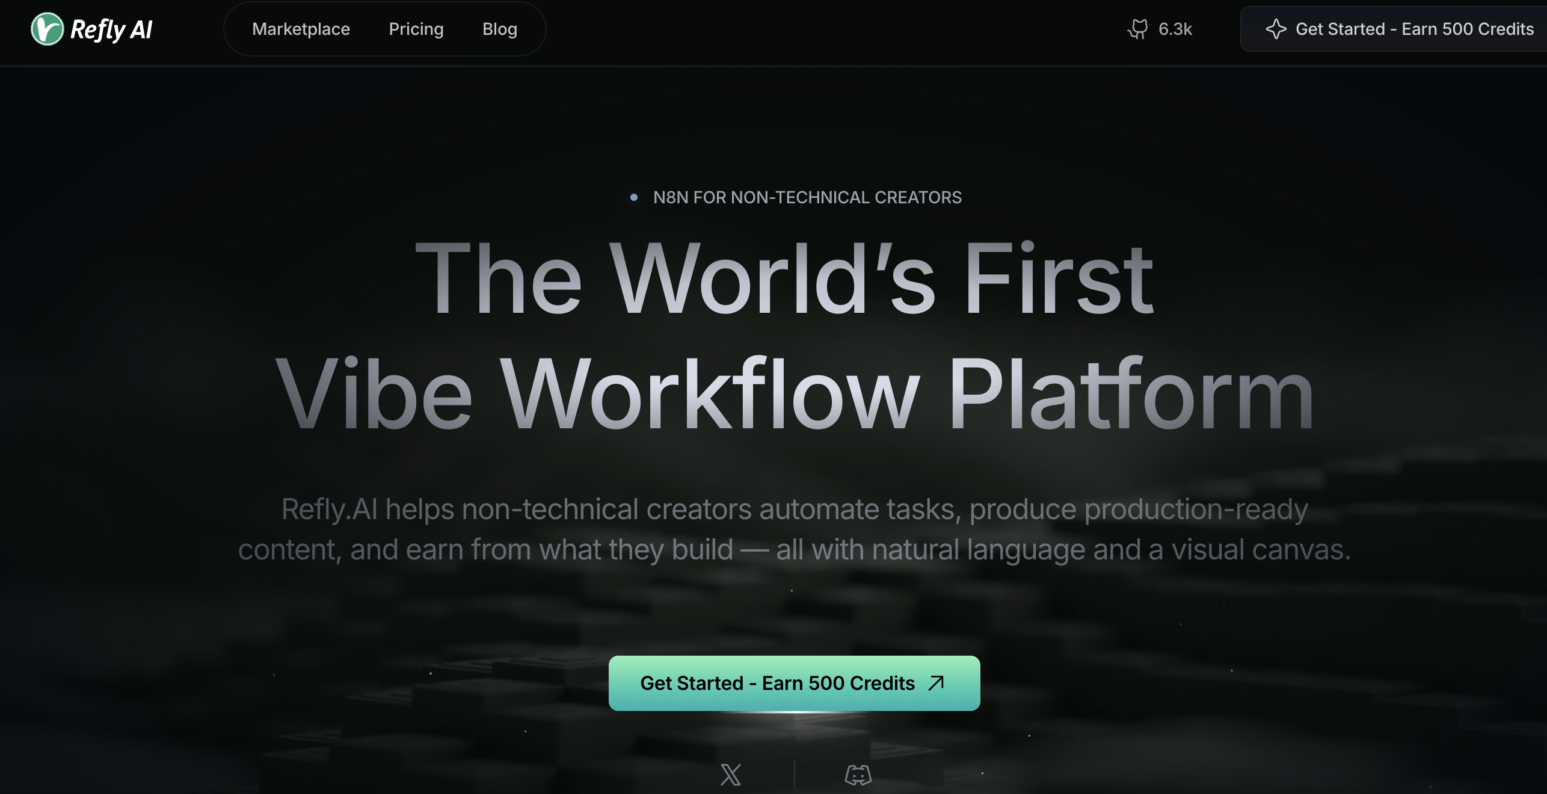Click the sparkle icon in header button
The image size is (1547, 794).
tap(1276, 29)
